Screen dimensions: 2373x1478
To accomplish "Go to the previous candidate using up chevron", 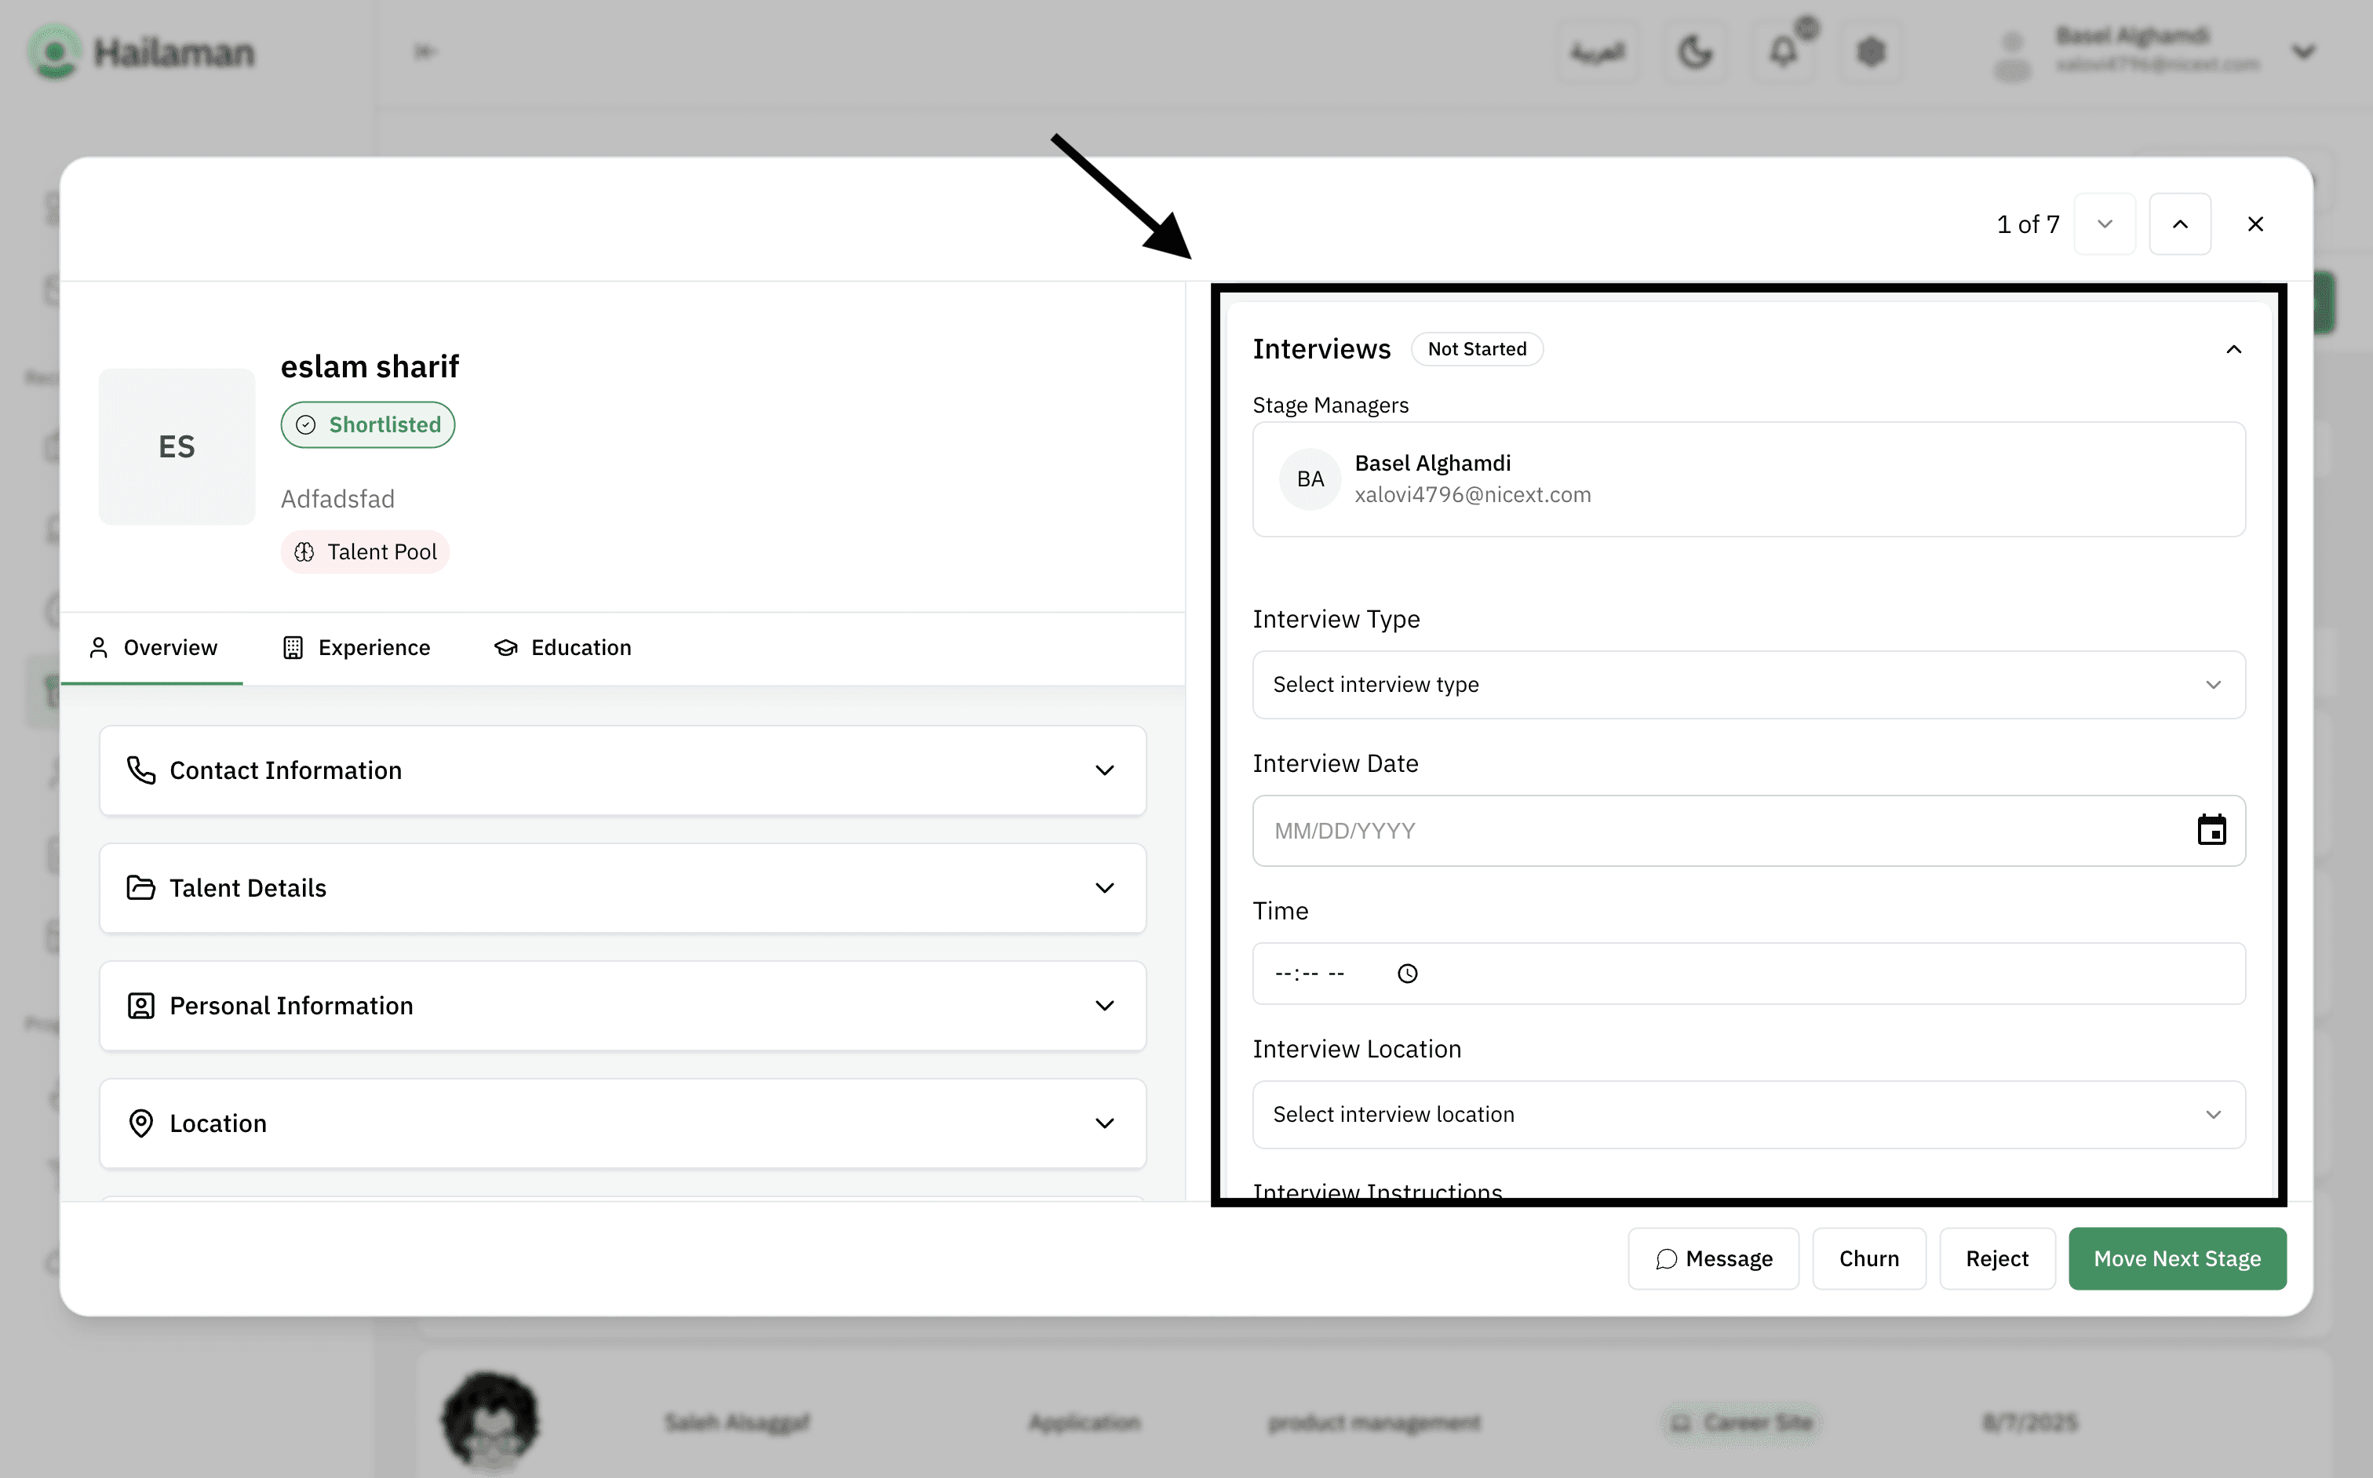I will tap(2179, 224).
